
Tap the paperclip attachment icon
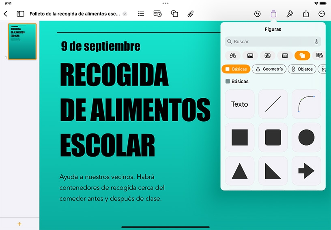190,14
